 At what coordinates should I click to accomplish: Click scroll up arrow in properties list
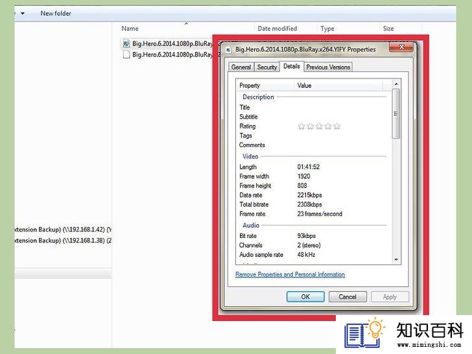pos(396,84)
